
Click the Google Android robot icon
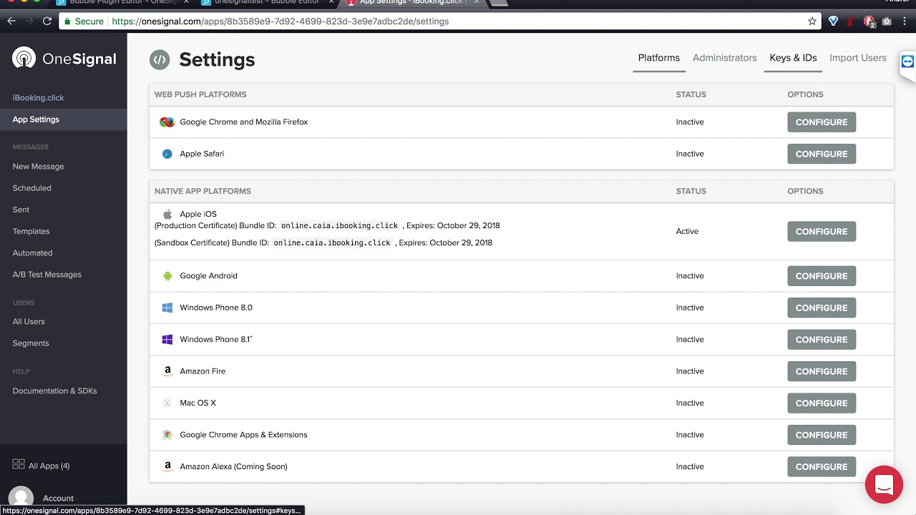point(167,276)
